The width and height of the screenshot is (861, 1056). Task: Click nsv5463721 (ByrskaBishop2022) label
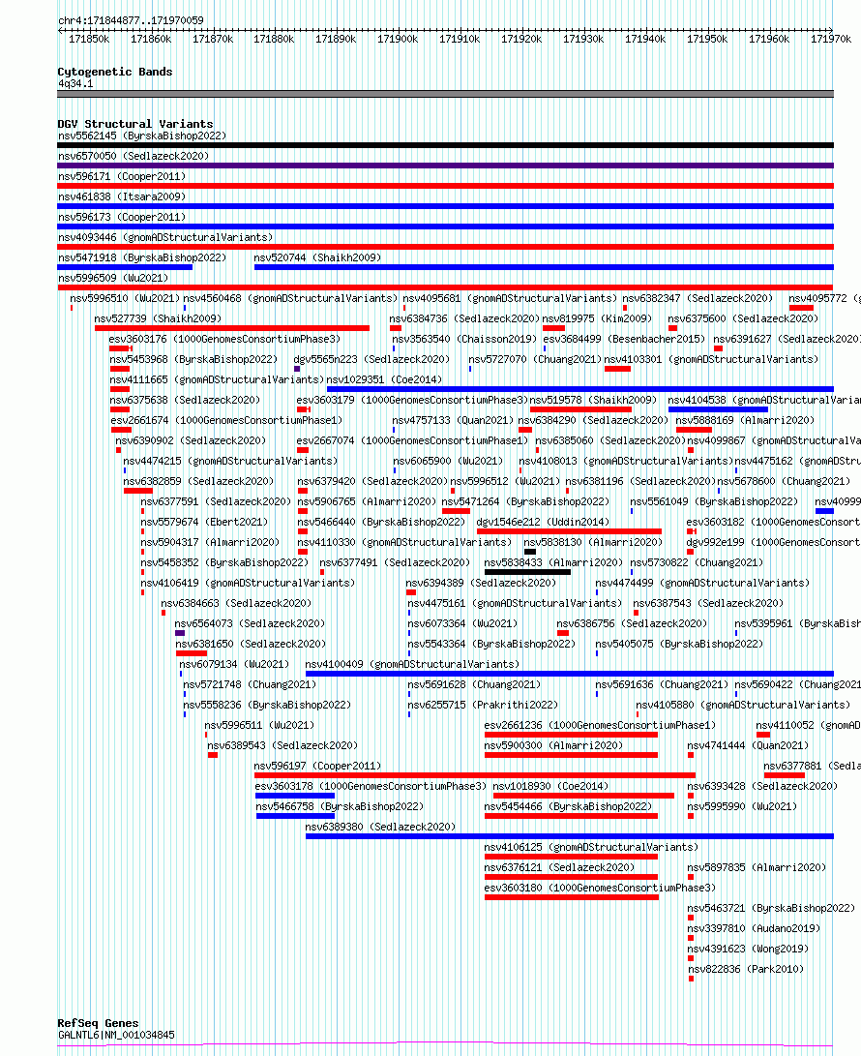[x=771, y=909]
